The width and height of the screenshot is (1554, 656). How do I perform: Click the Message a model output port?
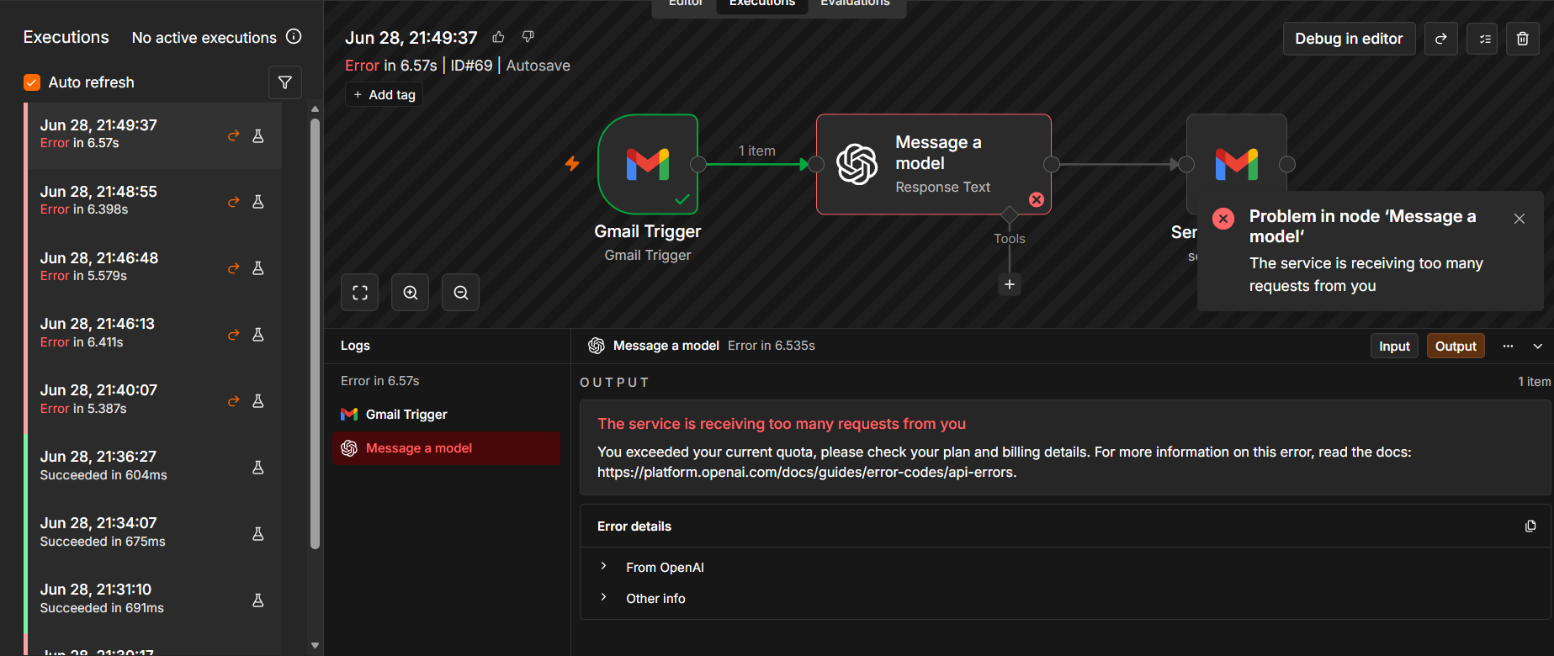(x=1052, y=164)
